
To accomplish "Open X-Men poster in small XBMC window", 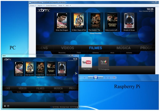I will point(30,68).
